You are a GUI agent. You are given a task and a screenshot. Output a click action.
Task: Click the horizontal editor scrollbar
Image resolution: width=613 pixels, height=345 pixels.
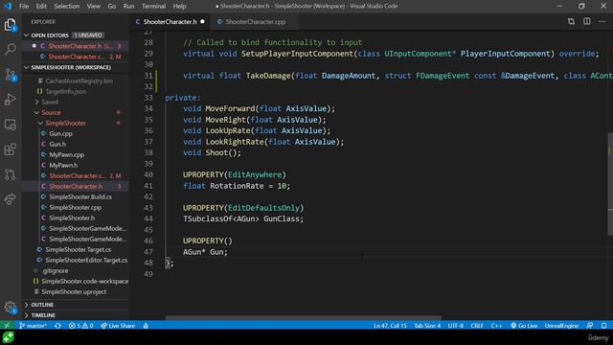click(x=304, y=317)
